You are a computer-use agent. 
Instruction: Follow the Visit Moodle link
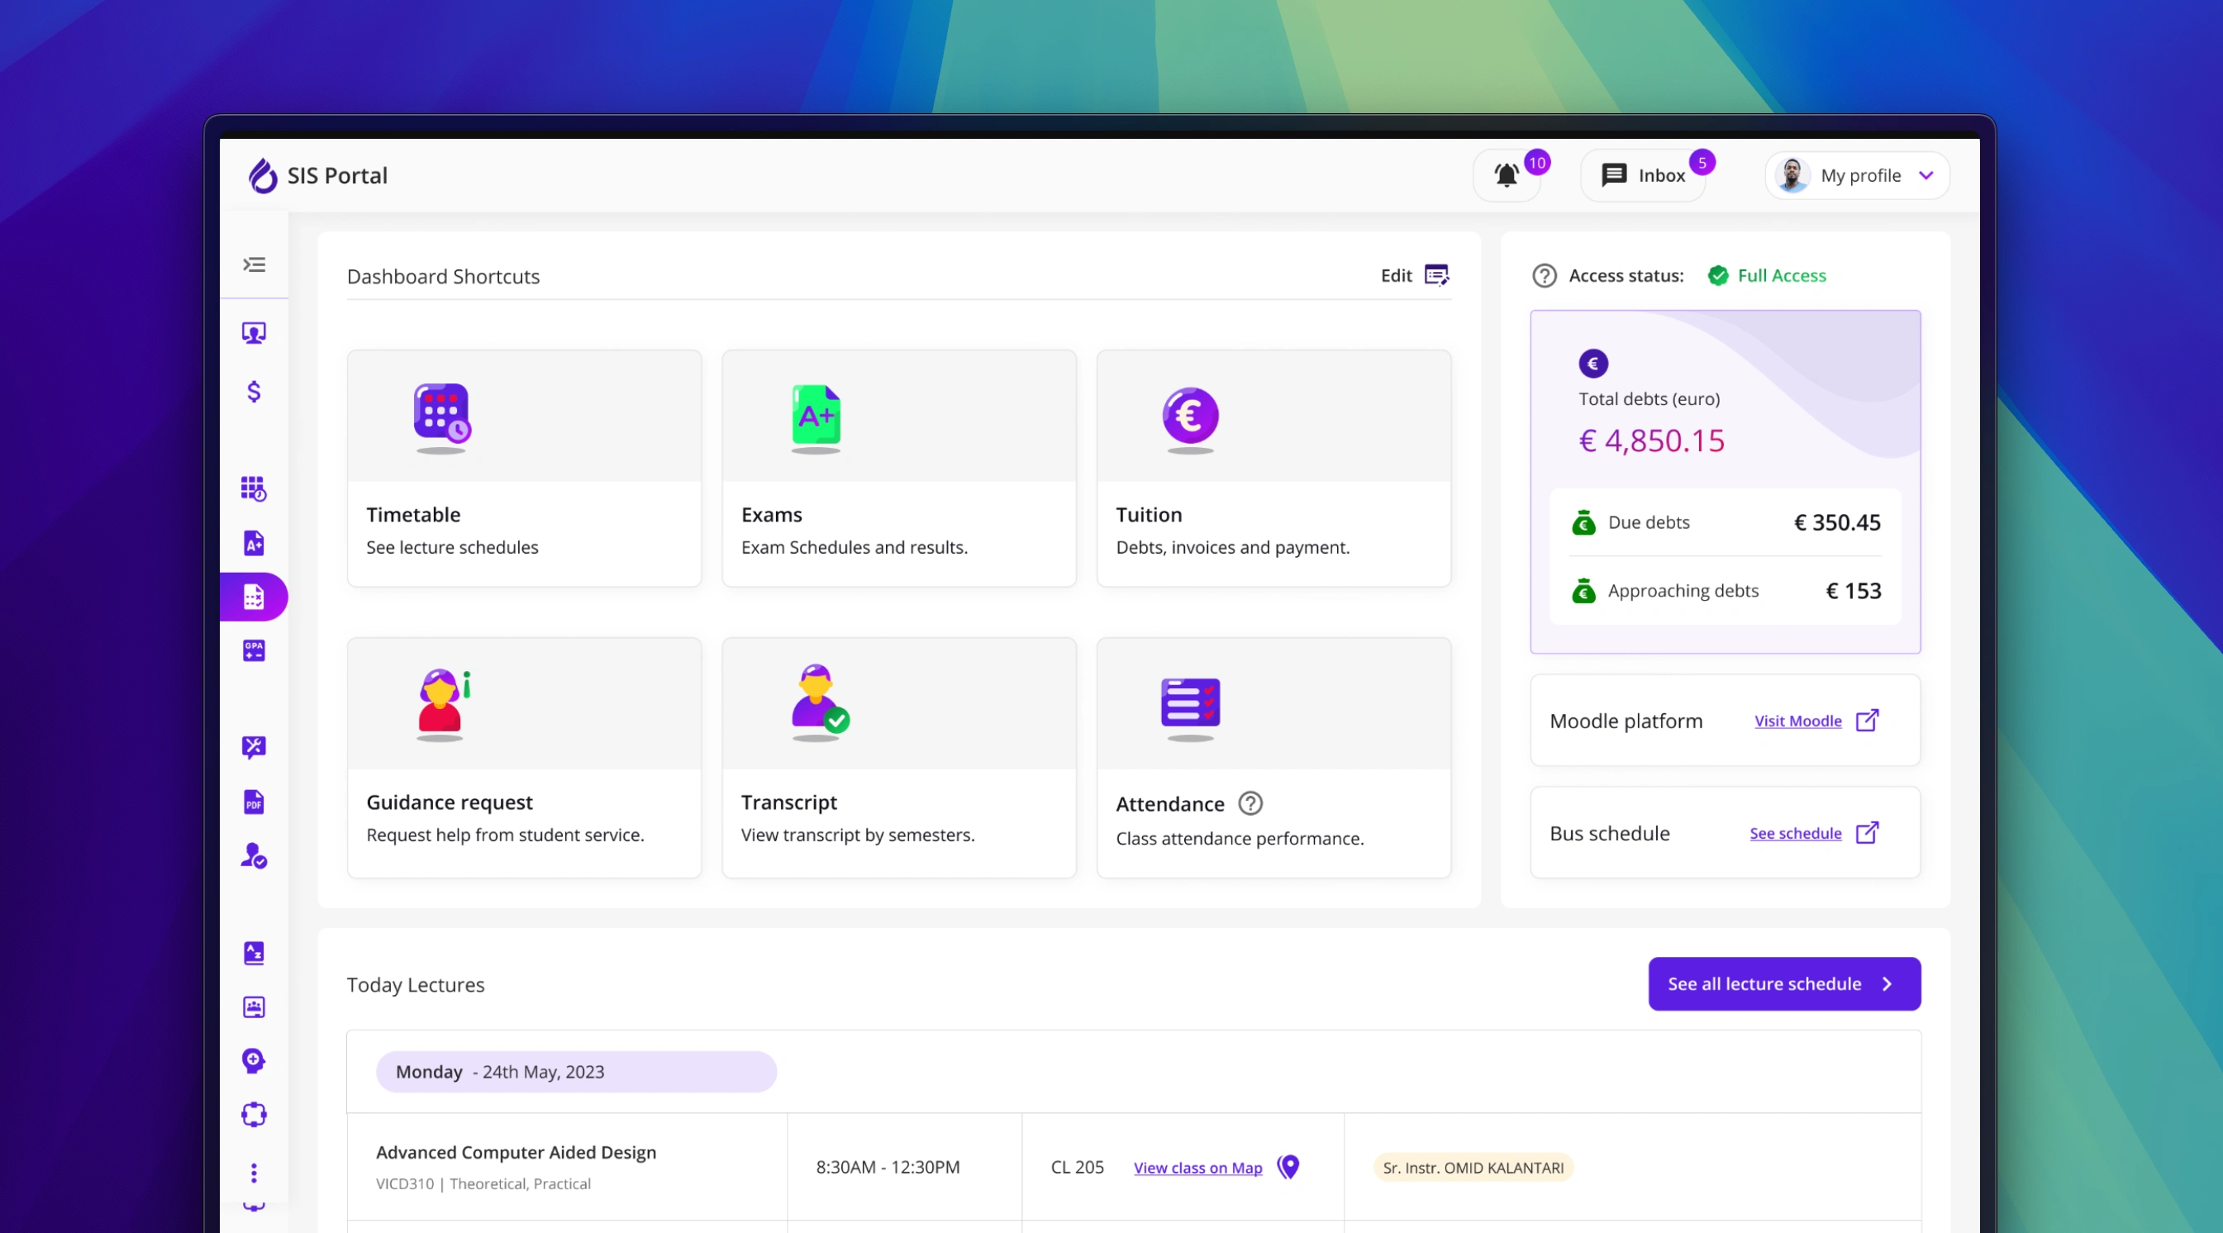[x=1797, y=721]
